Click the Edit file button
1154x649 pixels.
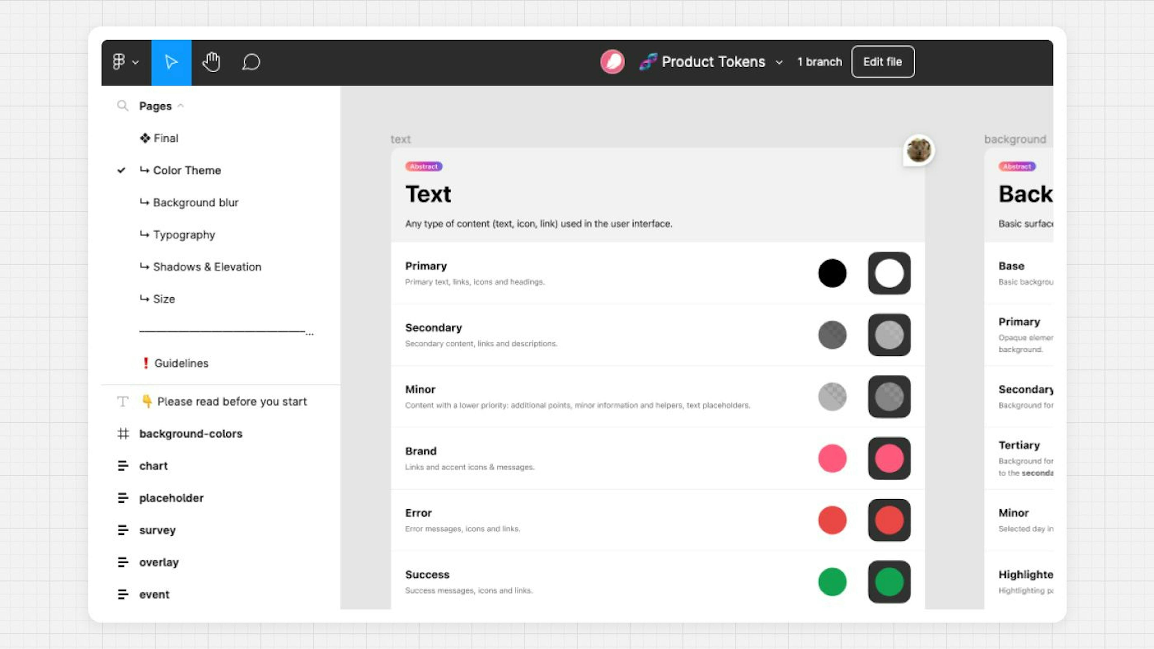point(882,62)
